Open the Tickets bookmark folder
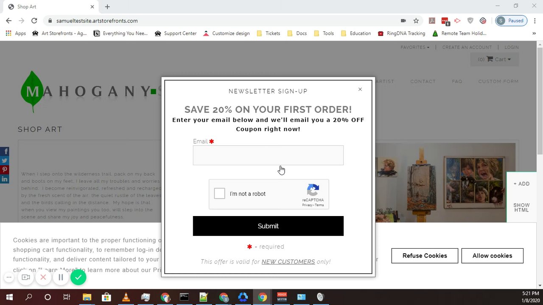Image resolution: width=543 pixels, height=305 pixels. pos(269,33)
